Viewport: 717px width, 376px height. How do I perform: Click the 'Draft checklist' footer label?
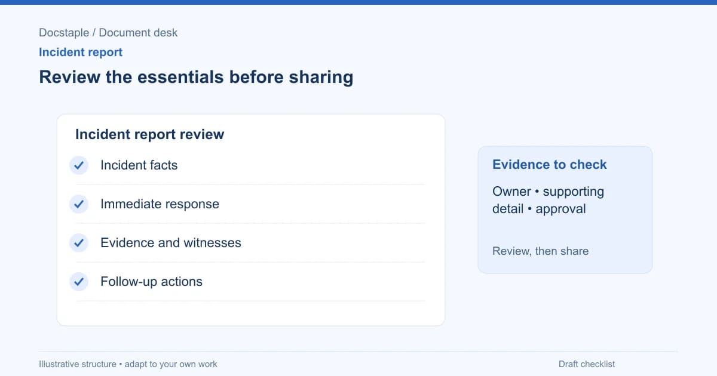pos(587,364)
